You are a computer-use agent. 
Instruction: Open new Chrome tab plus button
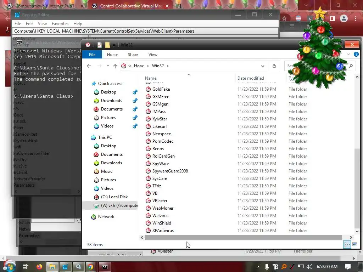180,6
